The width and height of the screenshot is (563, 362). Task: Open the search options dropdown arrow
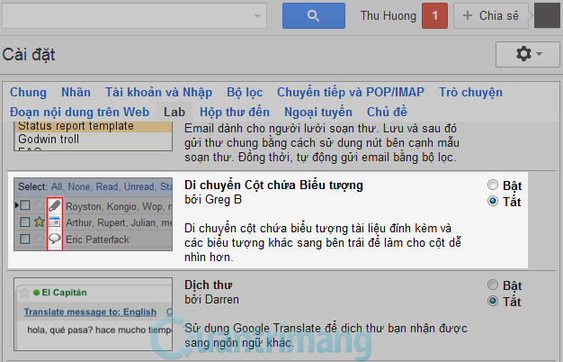[x=257, y=16]
